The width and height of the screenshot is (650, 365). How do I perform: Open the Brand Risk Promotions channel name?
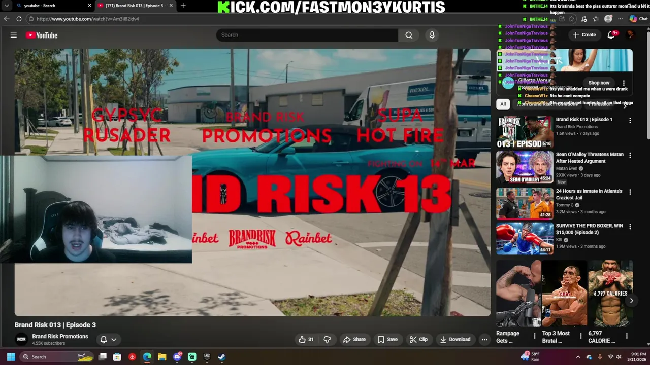pos(60,336)
